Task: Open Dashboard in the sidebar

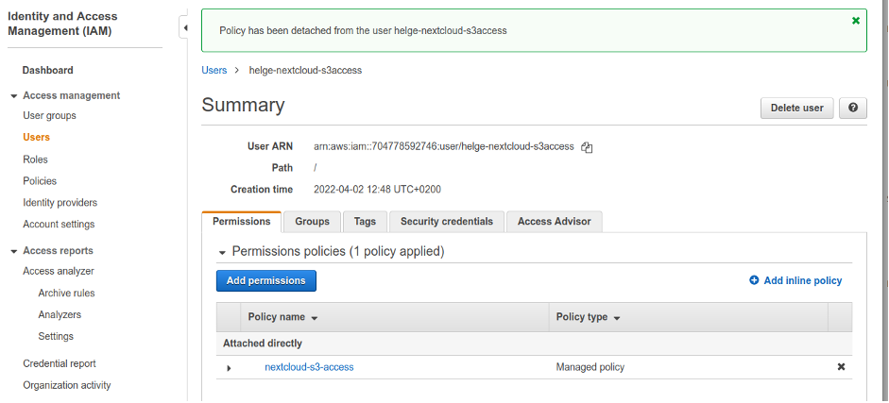Action: (x=47, y=70)
